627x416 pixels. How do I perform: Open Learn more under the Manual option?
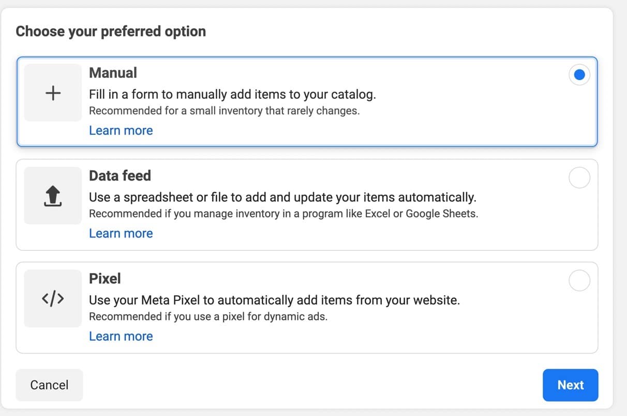click(121, 130)
